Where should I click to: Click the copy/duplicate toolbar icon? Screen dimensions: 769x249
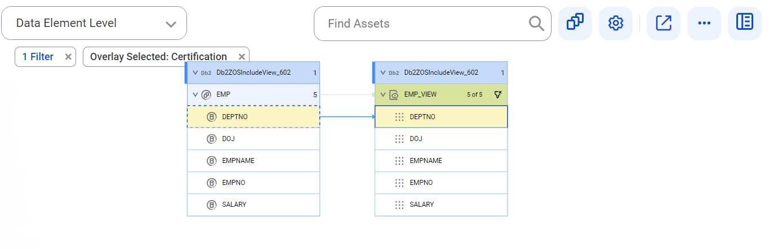pos(575,23)
